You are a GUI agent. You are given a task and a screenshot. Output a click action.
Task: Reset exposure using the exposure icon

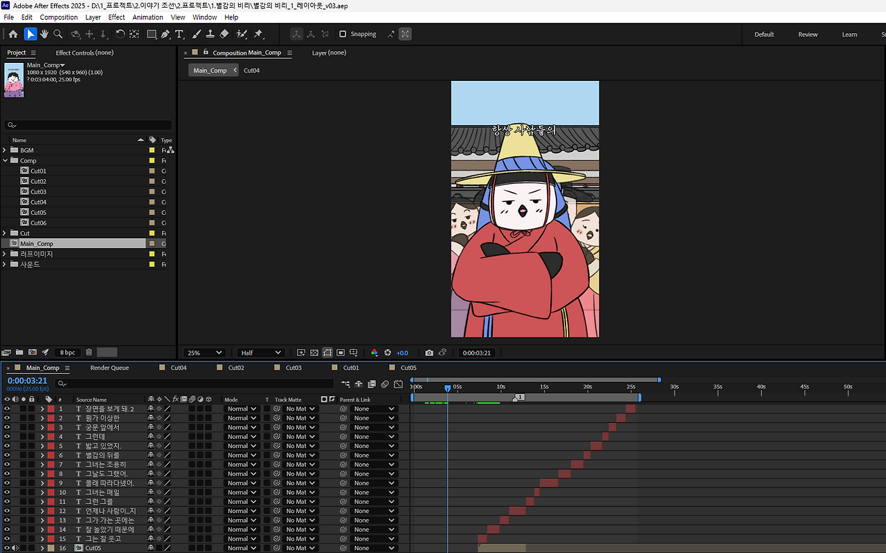click(x=388, y=353)
